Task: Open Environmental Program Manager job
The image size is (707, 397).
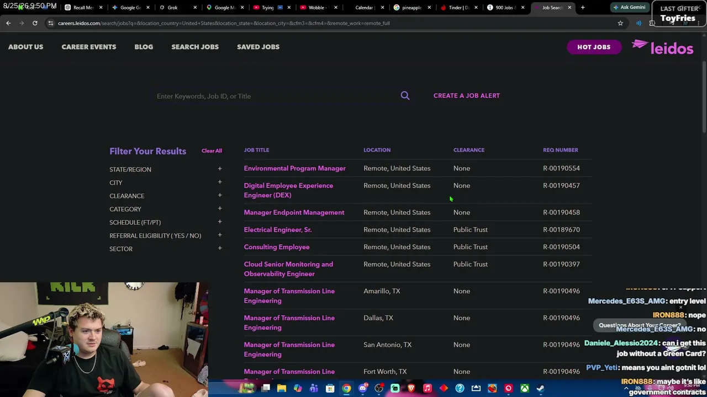Action: [295, 168]
